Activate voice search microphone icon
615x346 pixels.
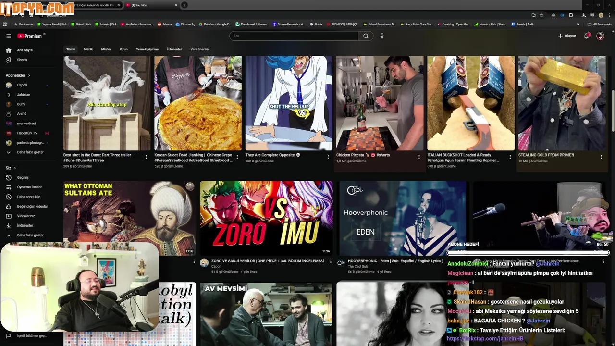pyautogui.click(x=382, y=36)
